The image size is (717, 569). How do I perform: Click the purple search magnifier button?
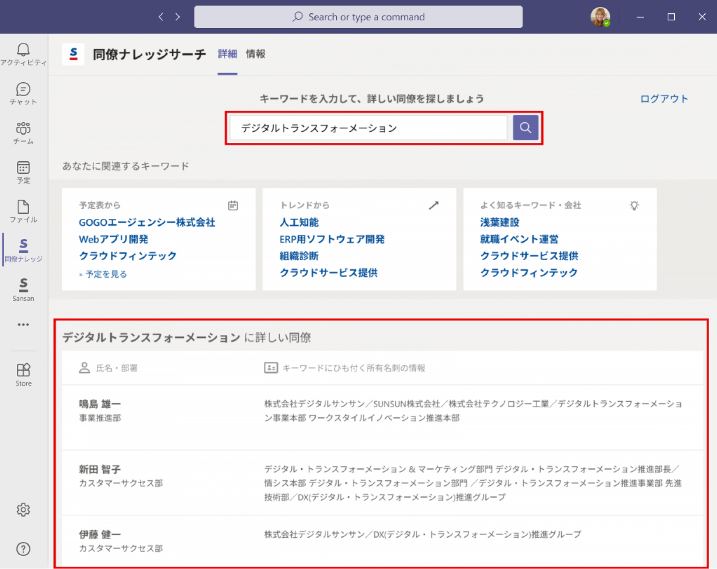tap(525, 128)
